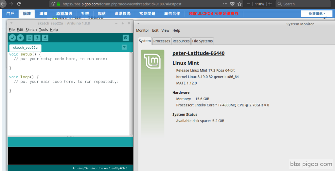Zoom in with the plus button

pos(270,4)
